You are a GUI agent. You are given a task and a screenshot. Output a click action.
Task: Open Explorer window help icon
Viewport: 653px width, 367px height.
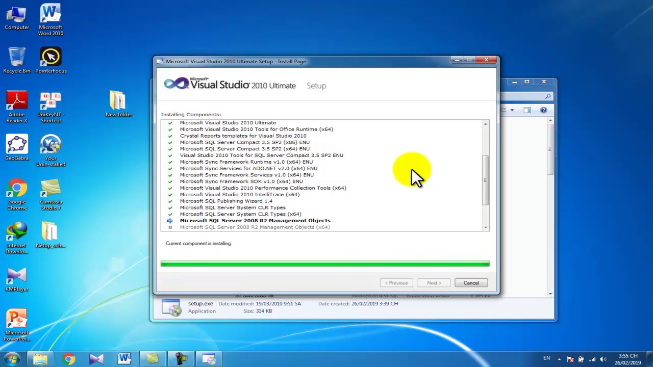click(543, 110)
